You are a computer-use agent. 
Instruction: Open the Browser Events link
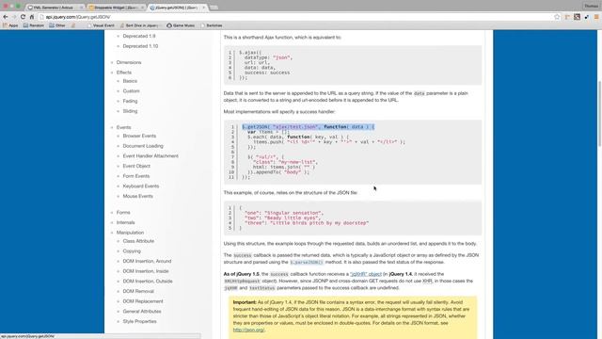tap(139, 136)
